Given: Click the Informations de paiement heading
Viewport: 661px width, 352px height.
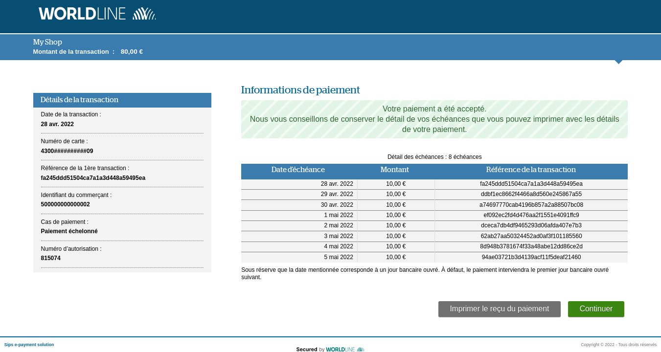Looking at the screenshot, I should [x=300, y=90].
